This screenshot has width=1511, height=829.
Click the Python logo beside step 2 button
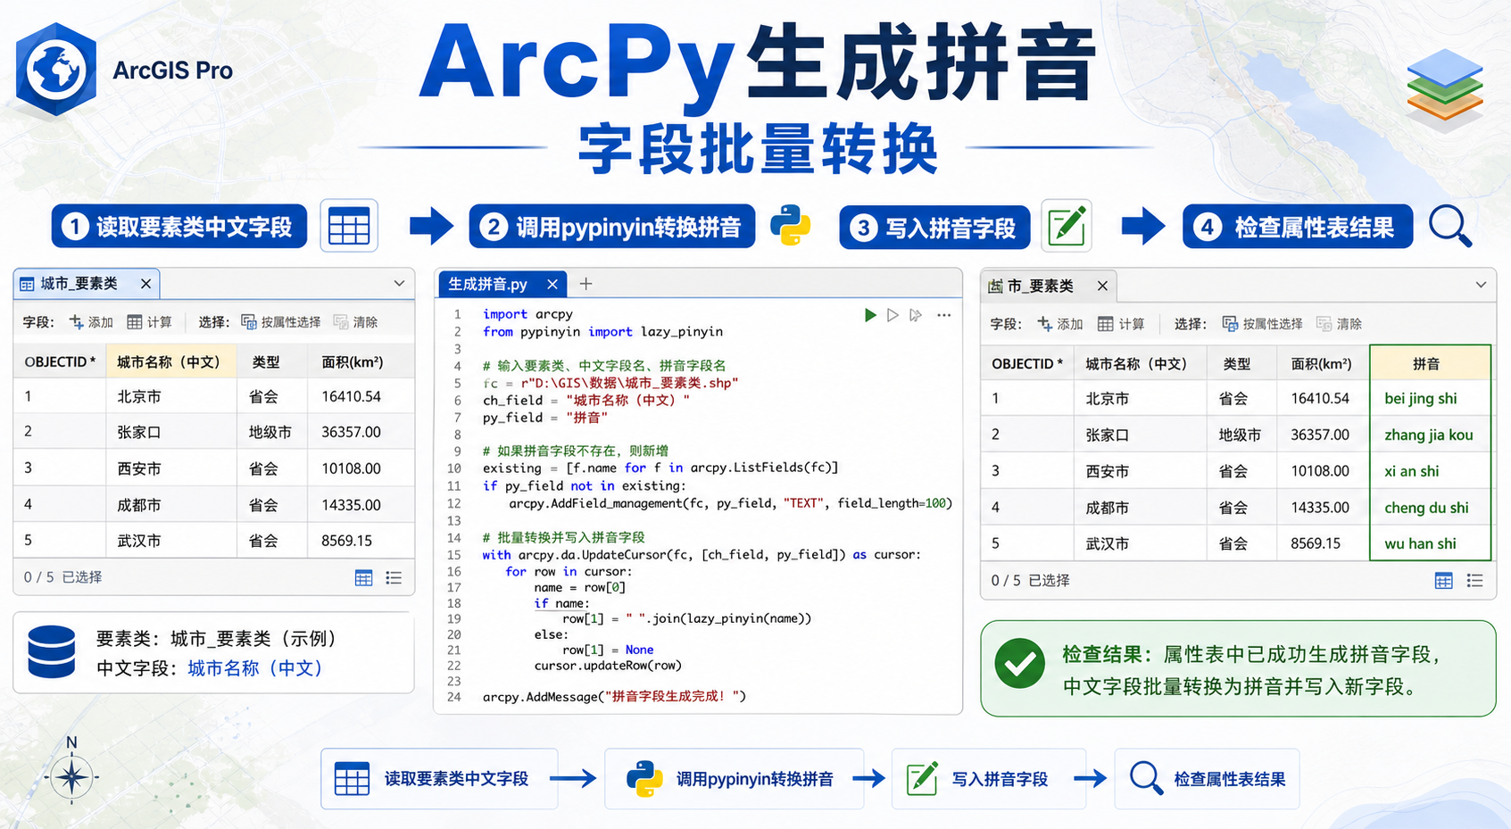click(x=790, y=225)
